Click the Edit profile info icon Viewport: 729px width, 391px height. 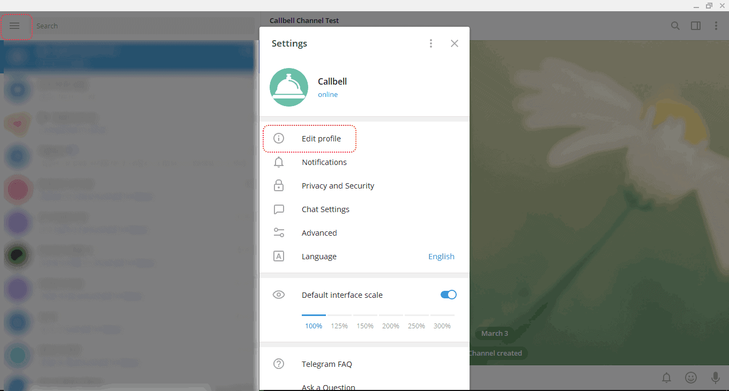279,138
